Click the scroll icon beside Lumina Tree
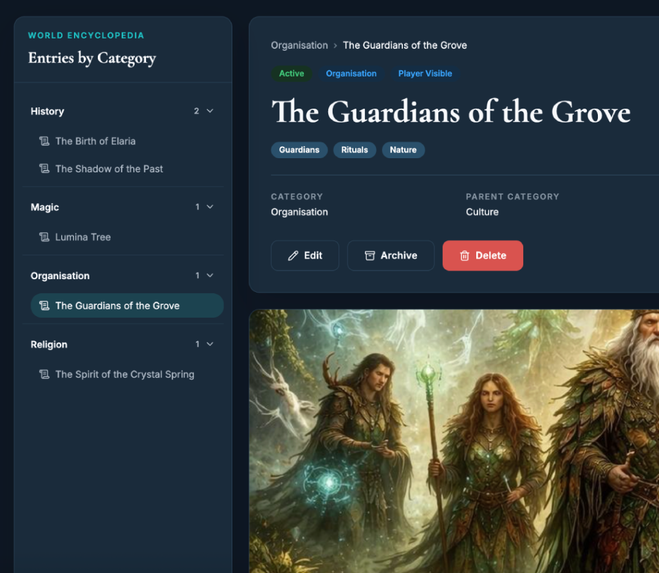Screen dimensions: 659x573 point(44,237)
